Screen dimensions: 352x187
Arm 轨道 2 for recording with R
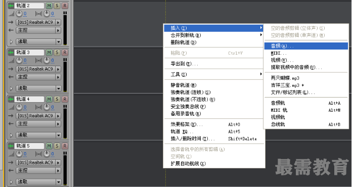click(65, 6)
